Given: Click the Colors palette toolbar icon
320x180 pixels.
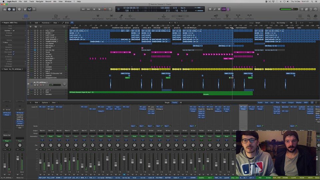Looking at the screenshot, I should (315, 17).
